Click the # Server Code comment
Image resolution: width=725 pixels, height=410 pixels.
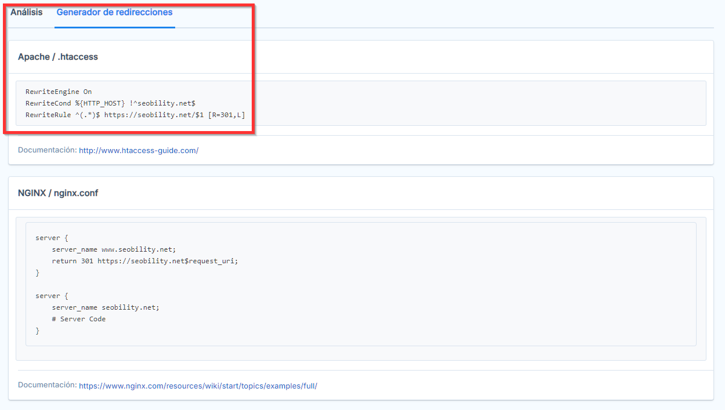79,319
